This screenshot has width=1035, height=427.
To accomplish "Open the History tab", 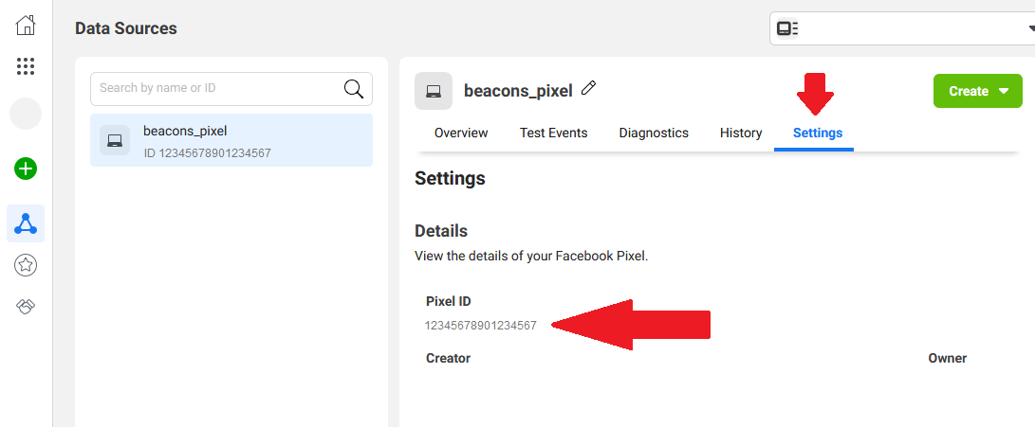I will point(741,133).
